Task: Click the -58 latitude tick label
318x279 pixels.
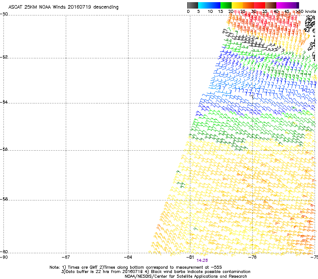Action: point(4,200)
